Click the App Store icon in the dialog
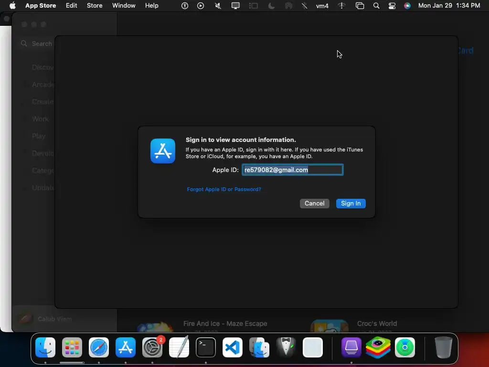Viewport: 489px width, 367px height. [163, 151]
